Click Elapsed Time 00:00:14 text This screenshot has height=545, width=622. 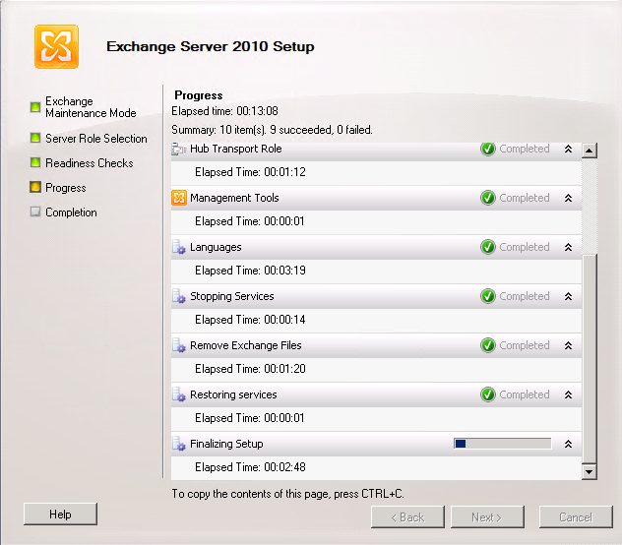(250, 320)
